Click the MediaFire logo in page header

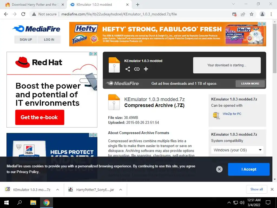[37, 29]
